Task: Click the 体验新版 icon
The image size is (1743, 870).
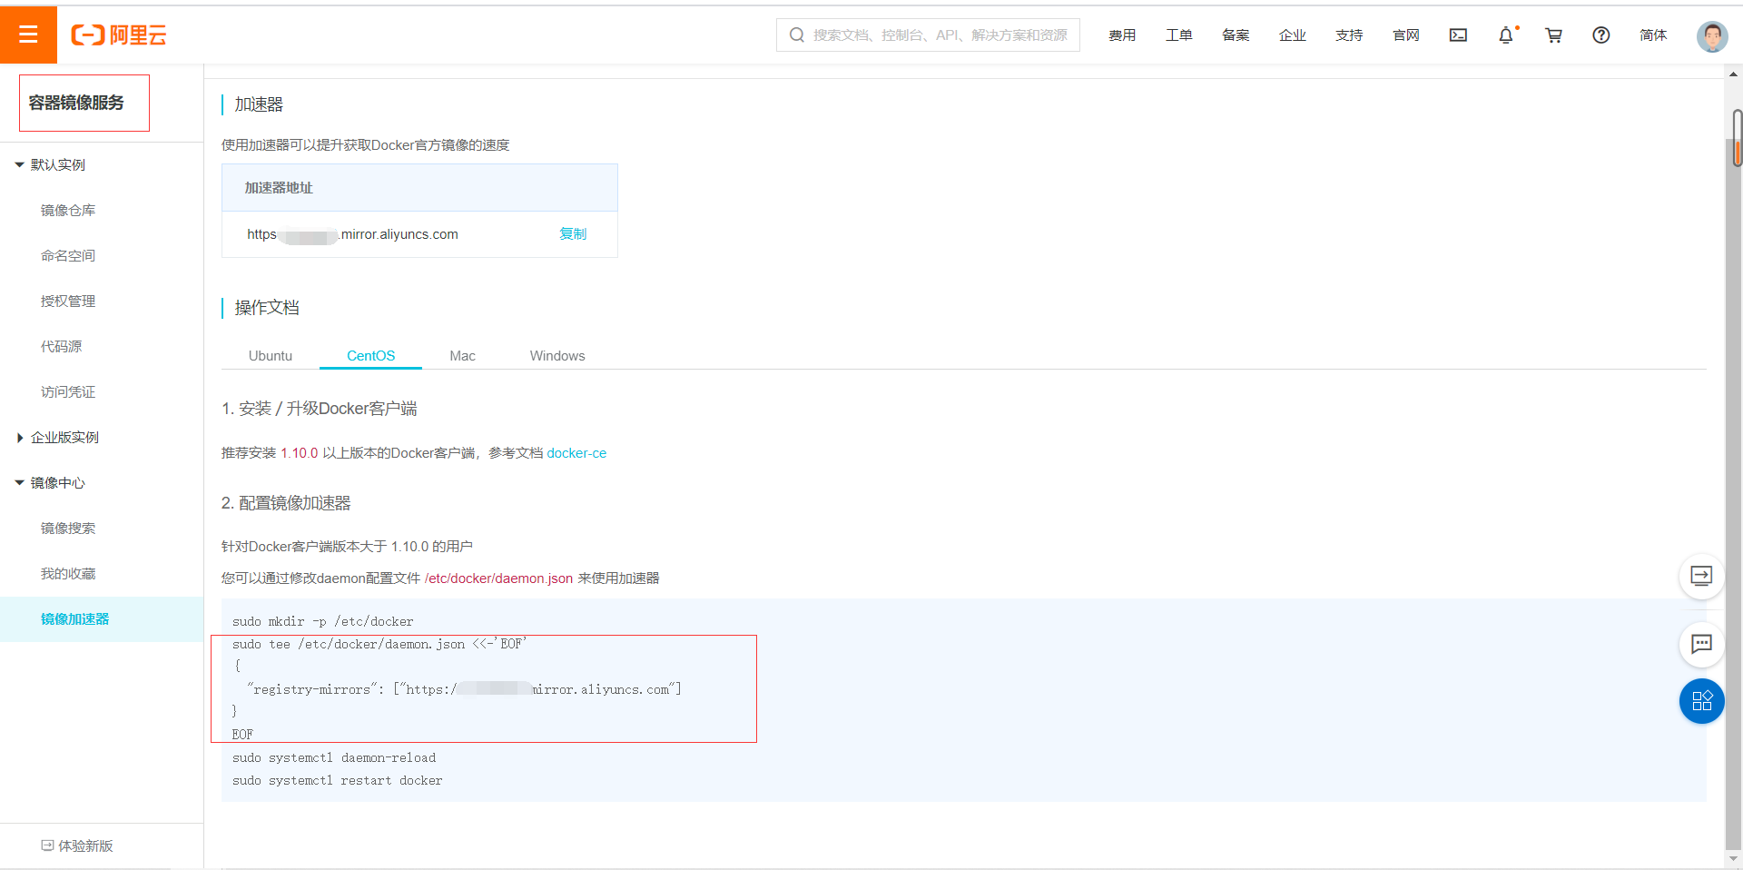Action: point(47,845)
